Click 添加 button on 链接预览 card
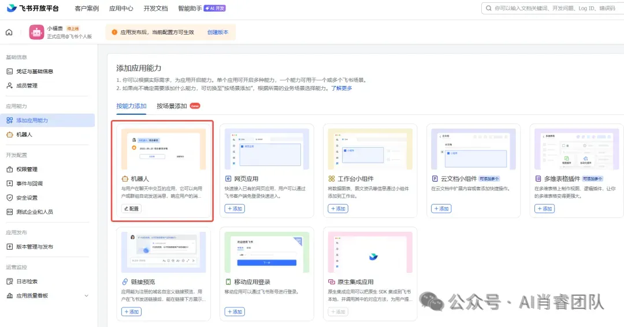 pos(131,312)
